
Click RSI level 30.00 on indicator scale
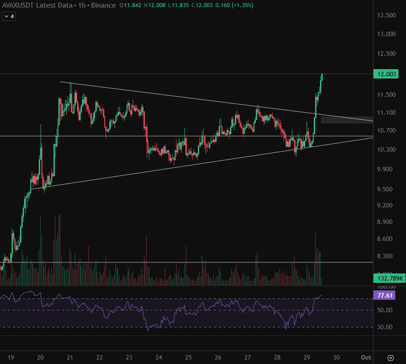pyautogui.click(x=385, y=327)
